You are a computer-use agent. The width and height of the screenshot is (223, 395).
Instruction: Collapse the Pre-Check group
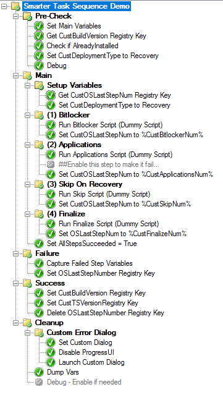(x=16, y=16)
